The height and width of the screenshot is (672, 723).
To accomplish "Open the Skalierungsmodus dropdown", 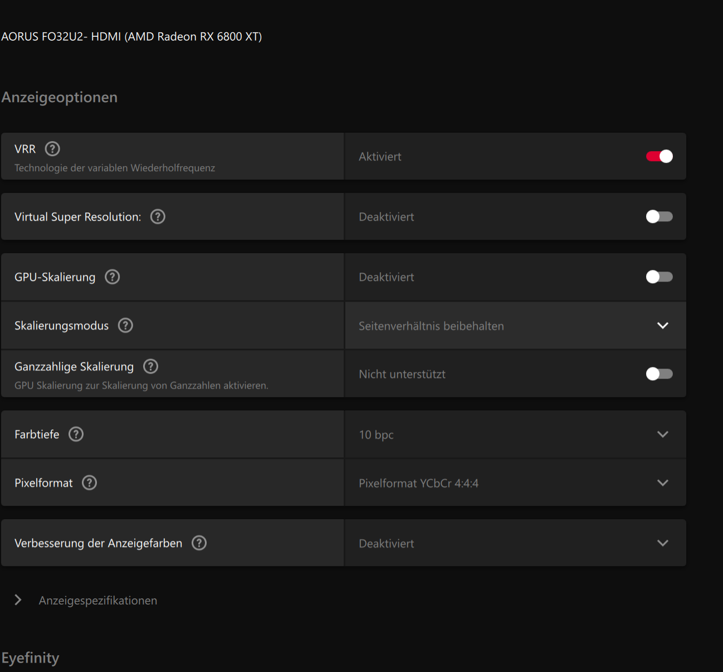I will [x=515, y=326].
